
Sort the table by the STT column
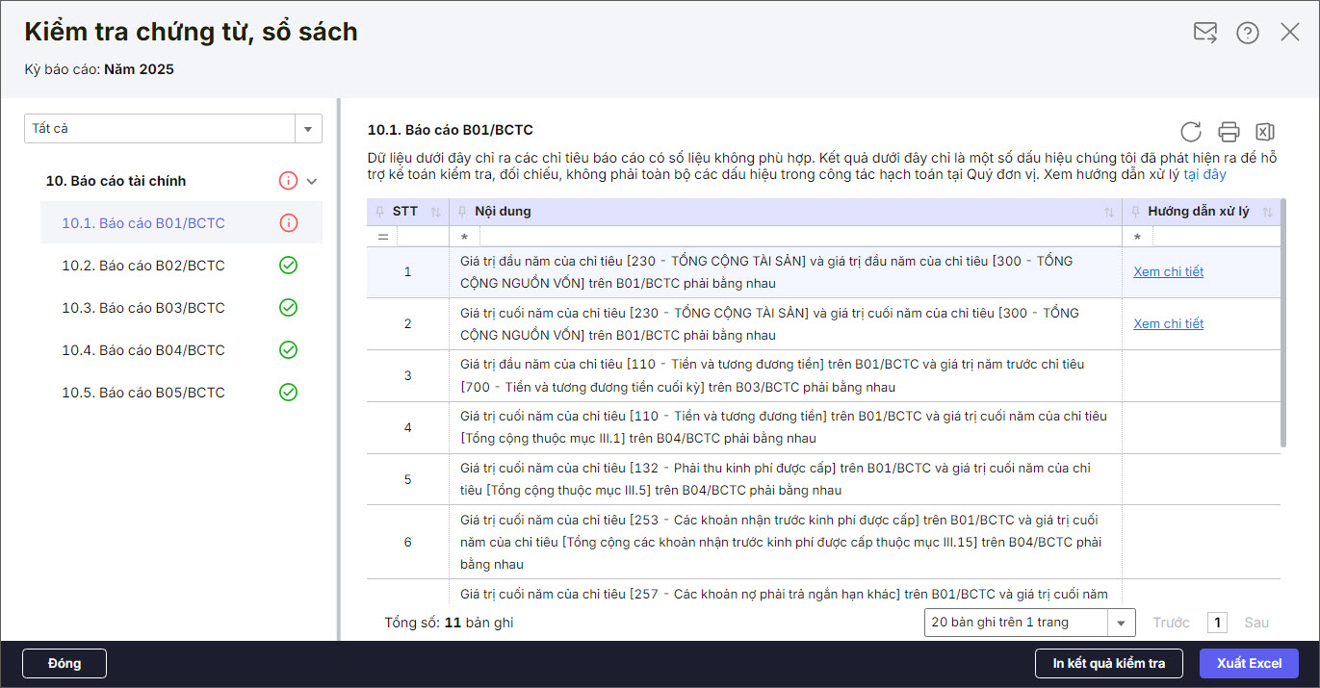pyautogui.click(x=435, y=212)
